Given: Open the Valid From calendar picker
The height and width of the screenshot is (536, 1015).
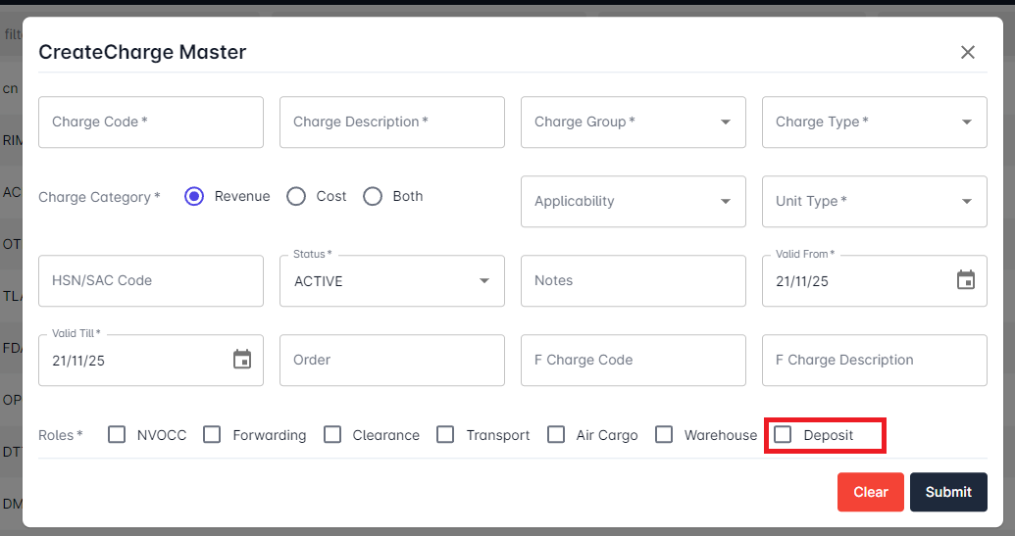Looking at the screenshot, I should click(x=966, y=280).
